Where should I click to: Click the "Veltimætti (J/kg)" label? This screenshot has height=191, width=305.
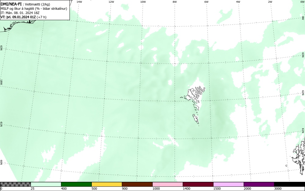coord(37,5)
